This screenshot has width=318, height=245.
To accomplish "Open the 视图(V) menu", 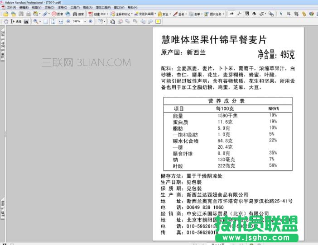I will [37, 8].
